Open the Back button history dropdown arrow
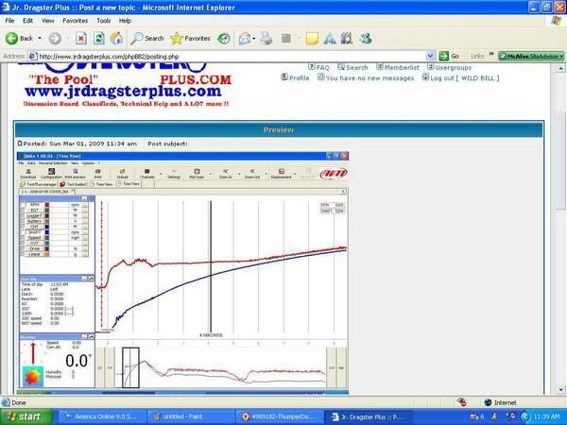 pos(40,39)
